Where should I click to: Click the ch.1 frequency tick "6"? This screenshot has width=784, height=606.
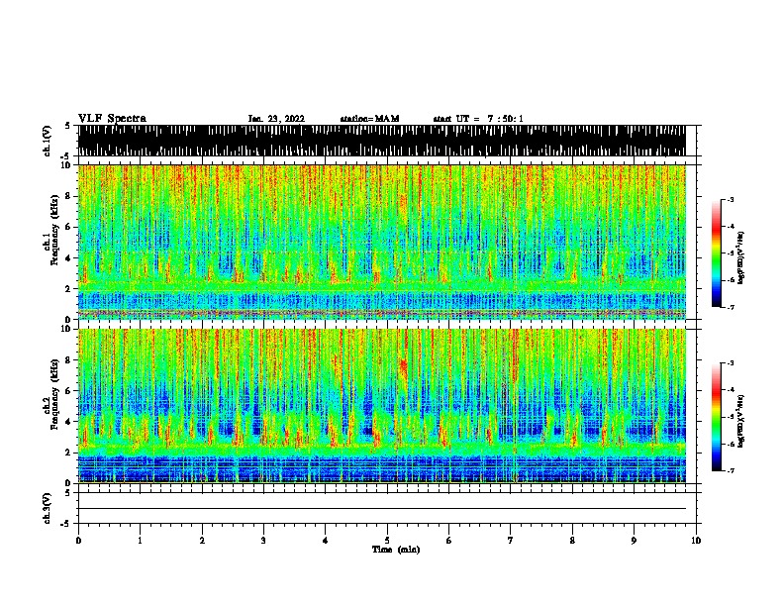coord(69,227)
